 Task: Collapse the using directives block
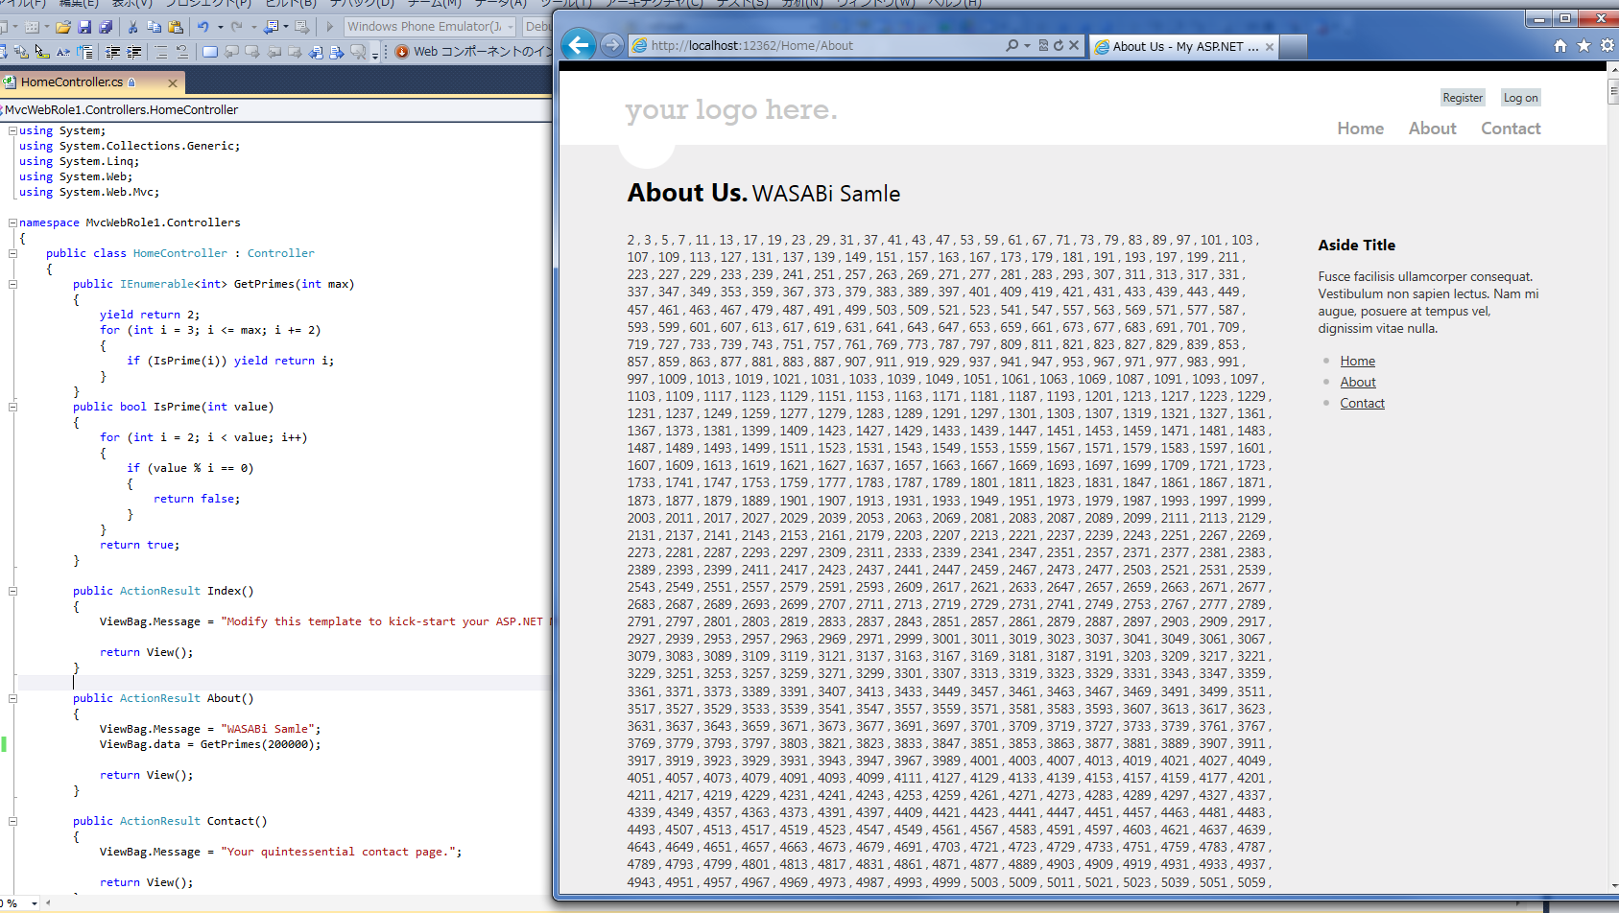pos(12,130)
